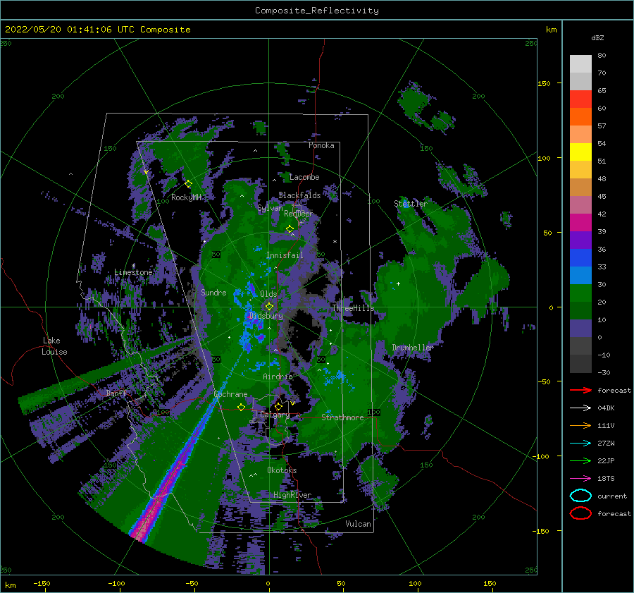The height and width of the screenshot is (593, 634).
Task: Select the magenta 18TS arrow icon
Action: click(580, 479)
